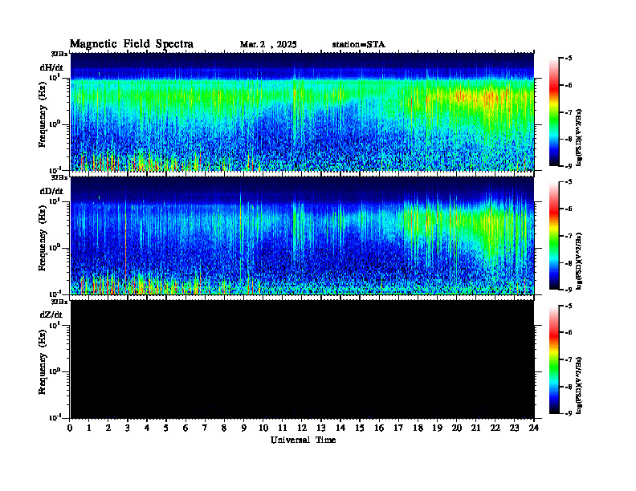Click hour "14" tick on Universal Time axis
This screenshot has width=636, height=491.
(x=340, y=428)
